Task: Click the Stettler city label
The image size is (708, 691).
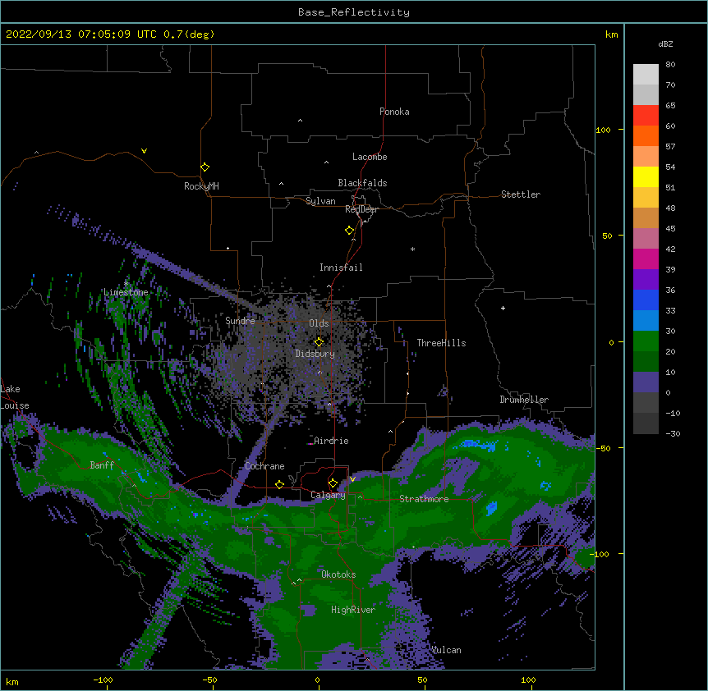Action: point(521,194)
